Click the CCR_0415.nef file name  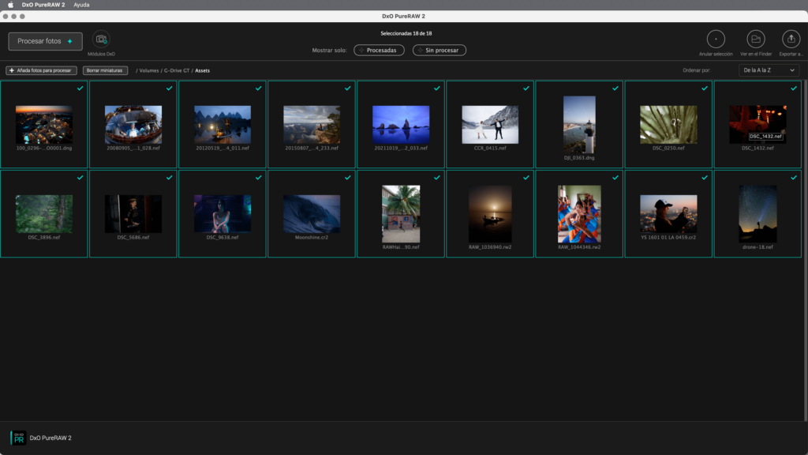(x=490, y=148)
